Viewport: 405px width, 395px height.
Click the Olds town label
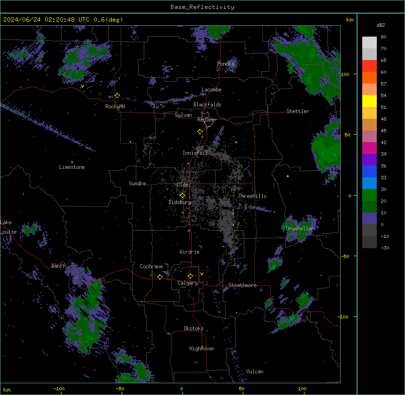click(182, 185)
